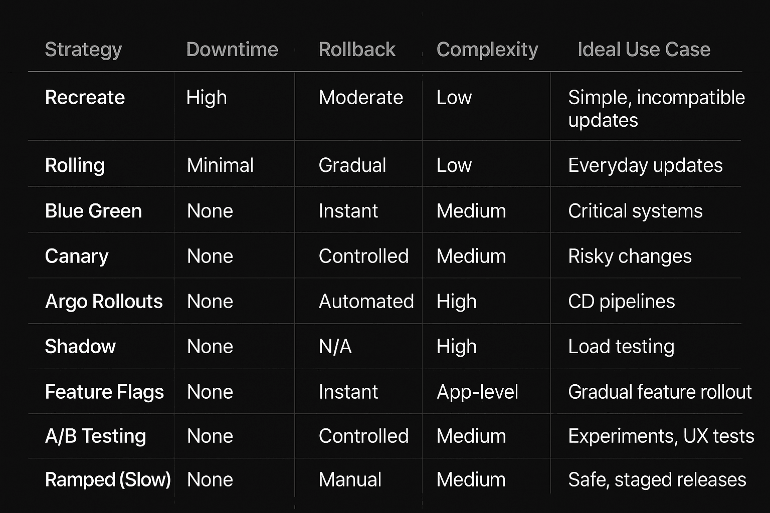
Task: Click the Feature Flags row label
Action: [104, 392]
